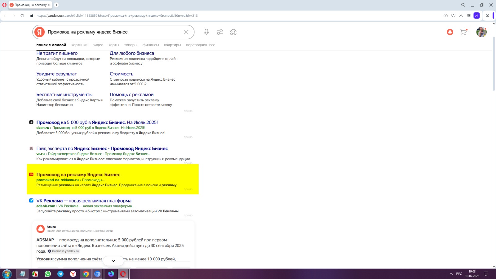Open the 'Для любого бизнеса' sitelink
Image resolution: width=496 pixels, height=279 pixels.
click(x=132, y=53)
